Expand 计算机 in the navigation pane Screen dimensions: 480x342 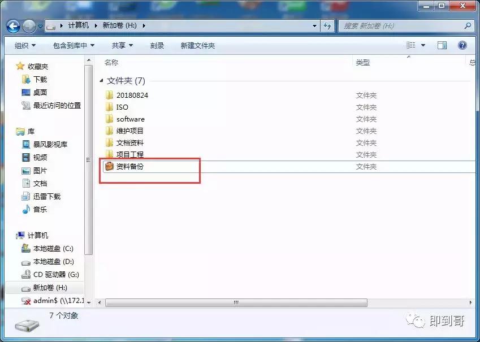(15, 235)
